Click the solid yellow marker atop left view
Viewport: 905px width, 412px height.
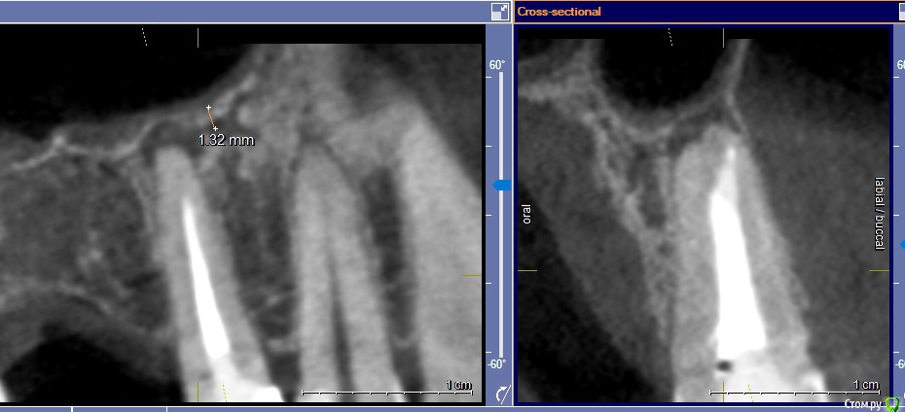(x=199, y=37)
